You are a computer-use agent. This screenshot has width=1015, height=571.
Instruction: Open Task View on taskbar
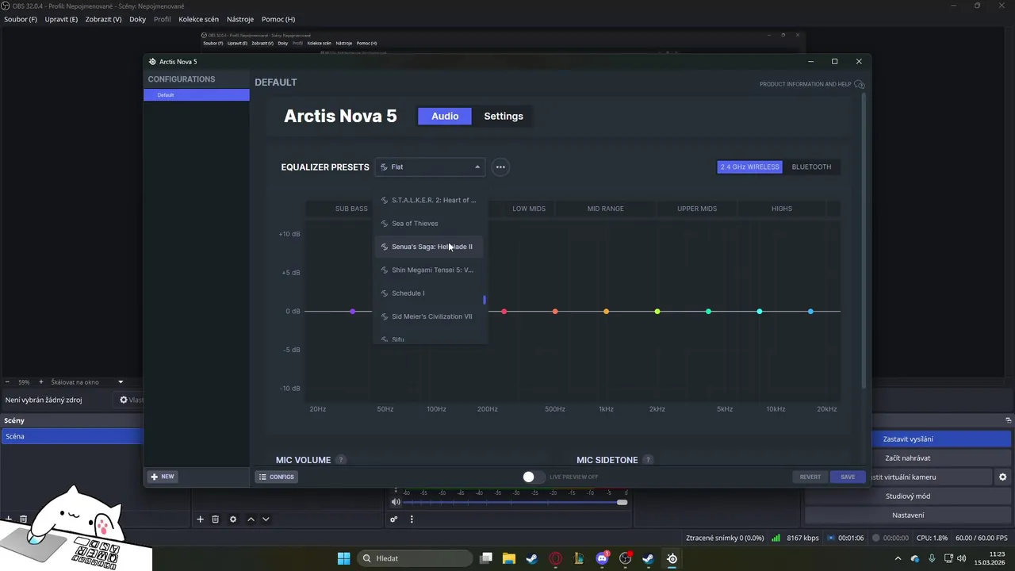tap(486, 558)
